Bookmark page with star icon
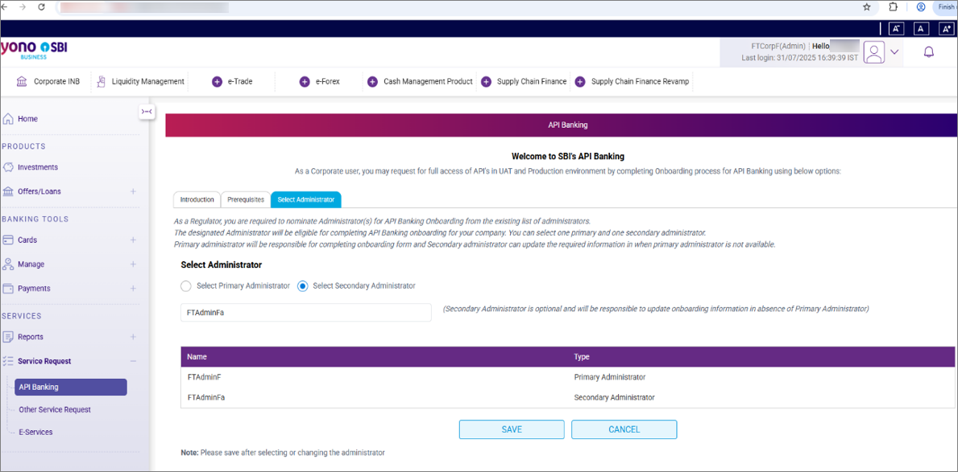This screenshot has width=958, height=472. [866, 6]
